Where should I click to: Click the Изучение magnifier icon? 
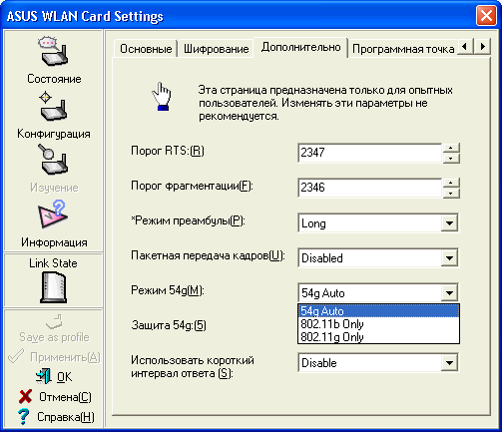pyautogui.click(x=53, y=160)
